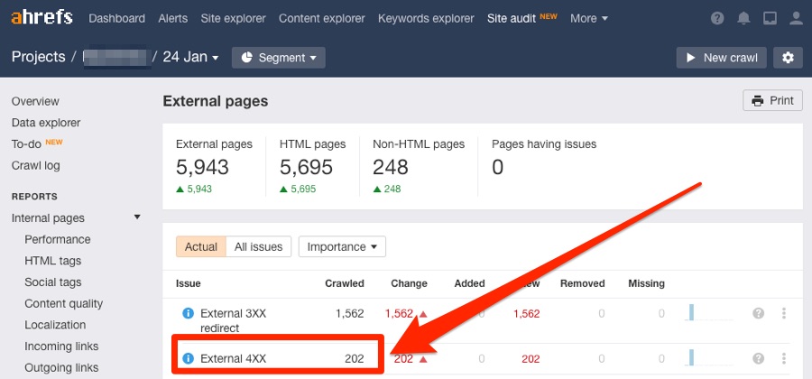Open project settings gear button
The image size is (812, 379).
pyautogui.click(x=789, y=58)
